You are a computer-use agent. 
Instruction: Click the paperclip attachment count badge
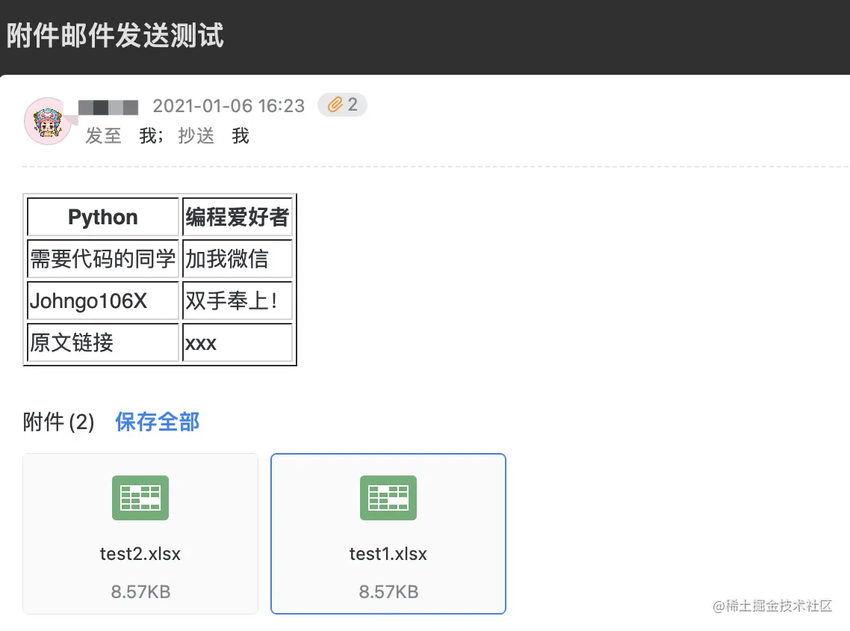click(x=342, y=105)
